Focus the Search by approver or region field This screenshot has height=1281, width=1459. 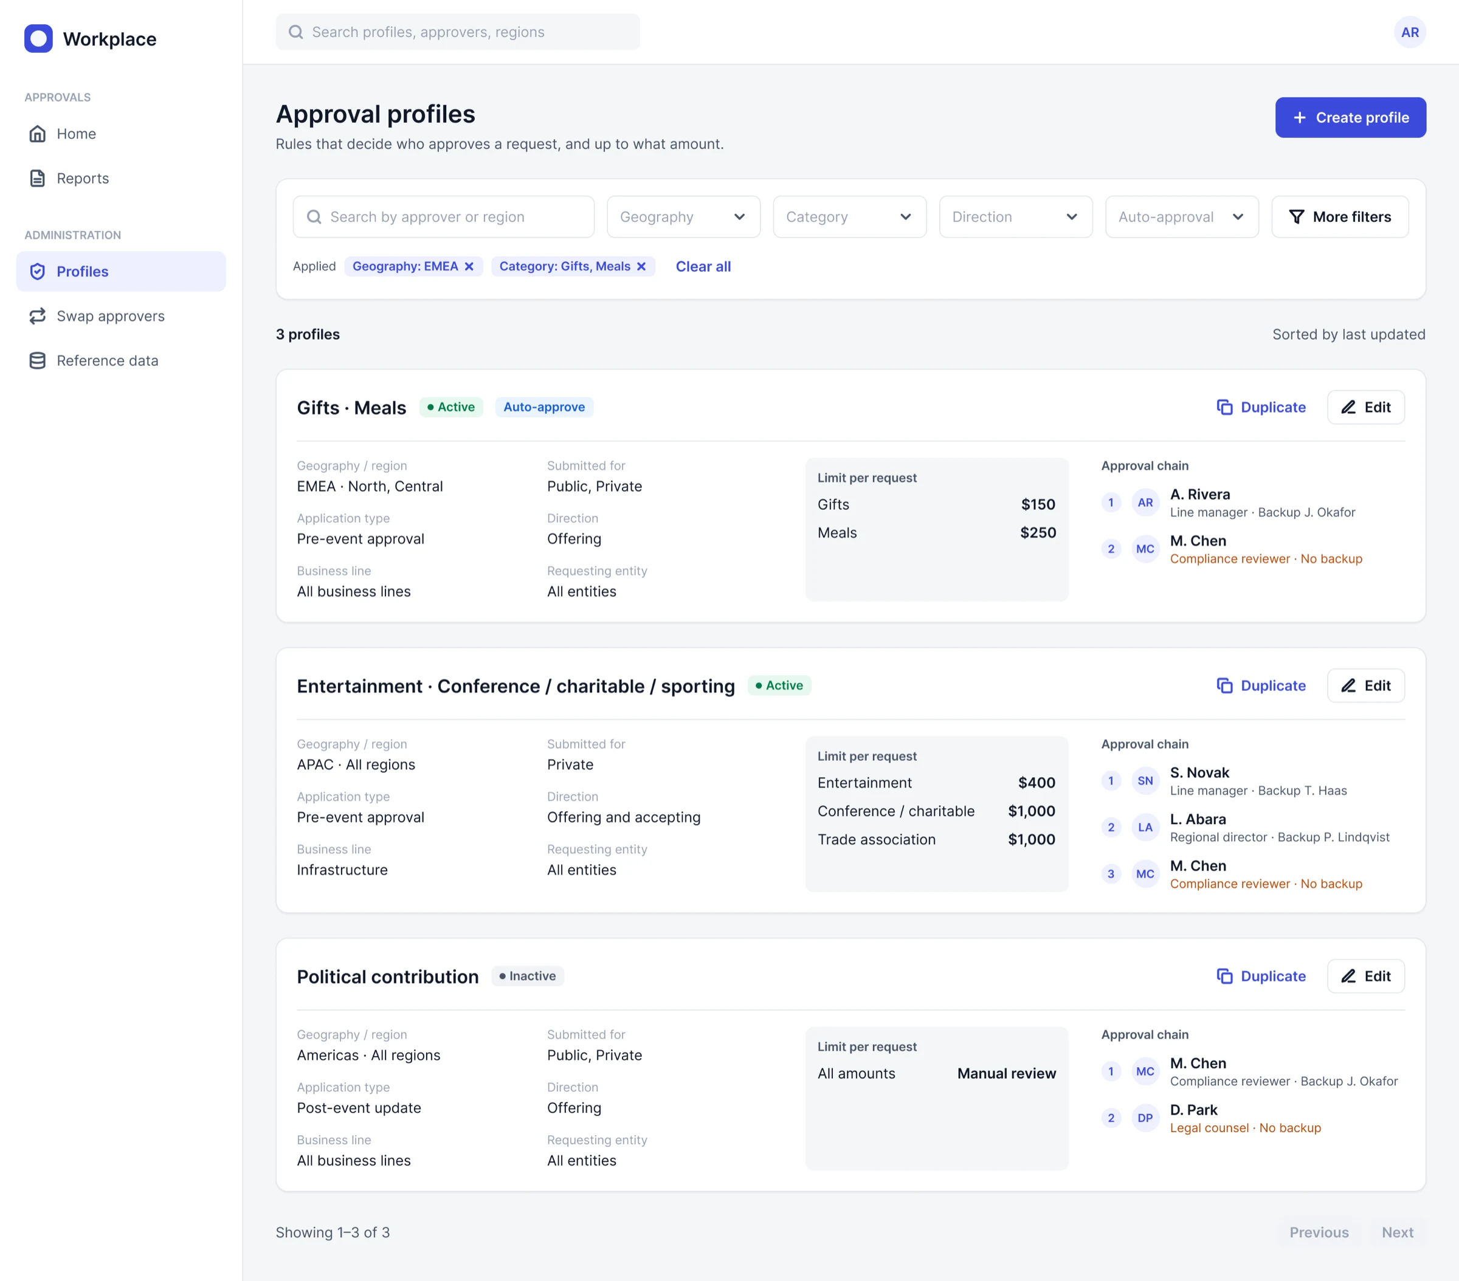coord(443,217)
